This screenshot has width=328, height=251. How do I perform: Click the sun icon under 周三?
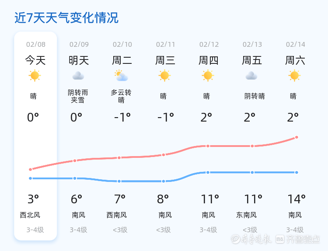(164, 76)
